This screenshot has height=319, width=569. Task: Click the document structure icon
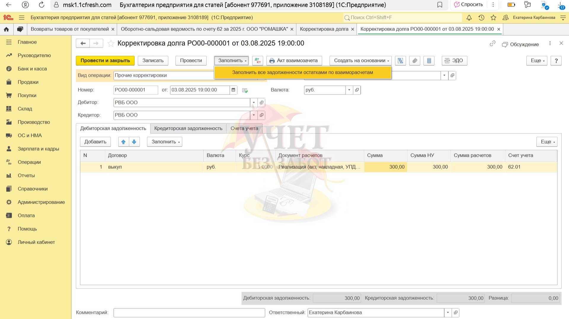[x=400, y=60]
